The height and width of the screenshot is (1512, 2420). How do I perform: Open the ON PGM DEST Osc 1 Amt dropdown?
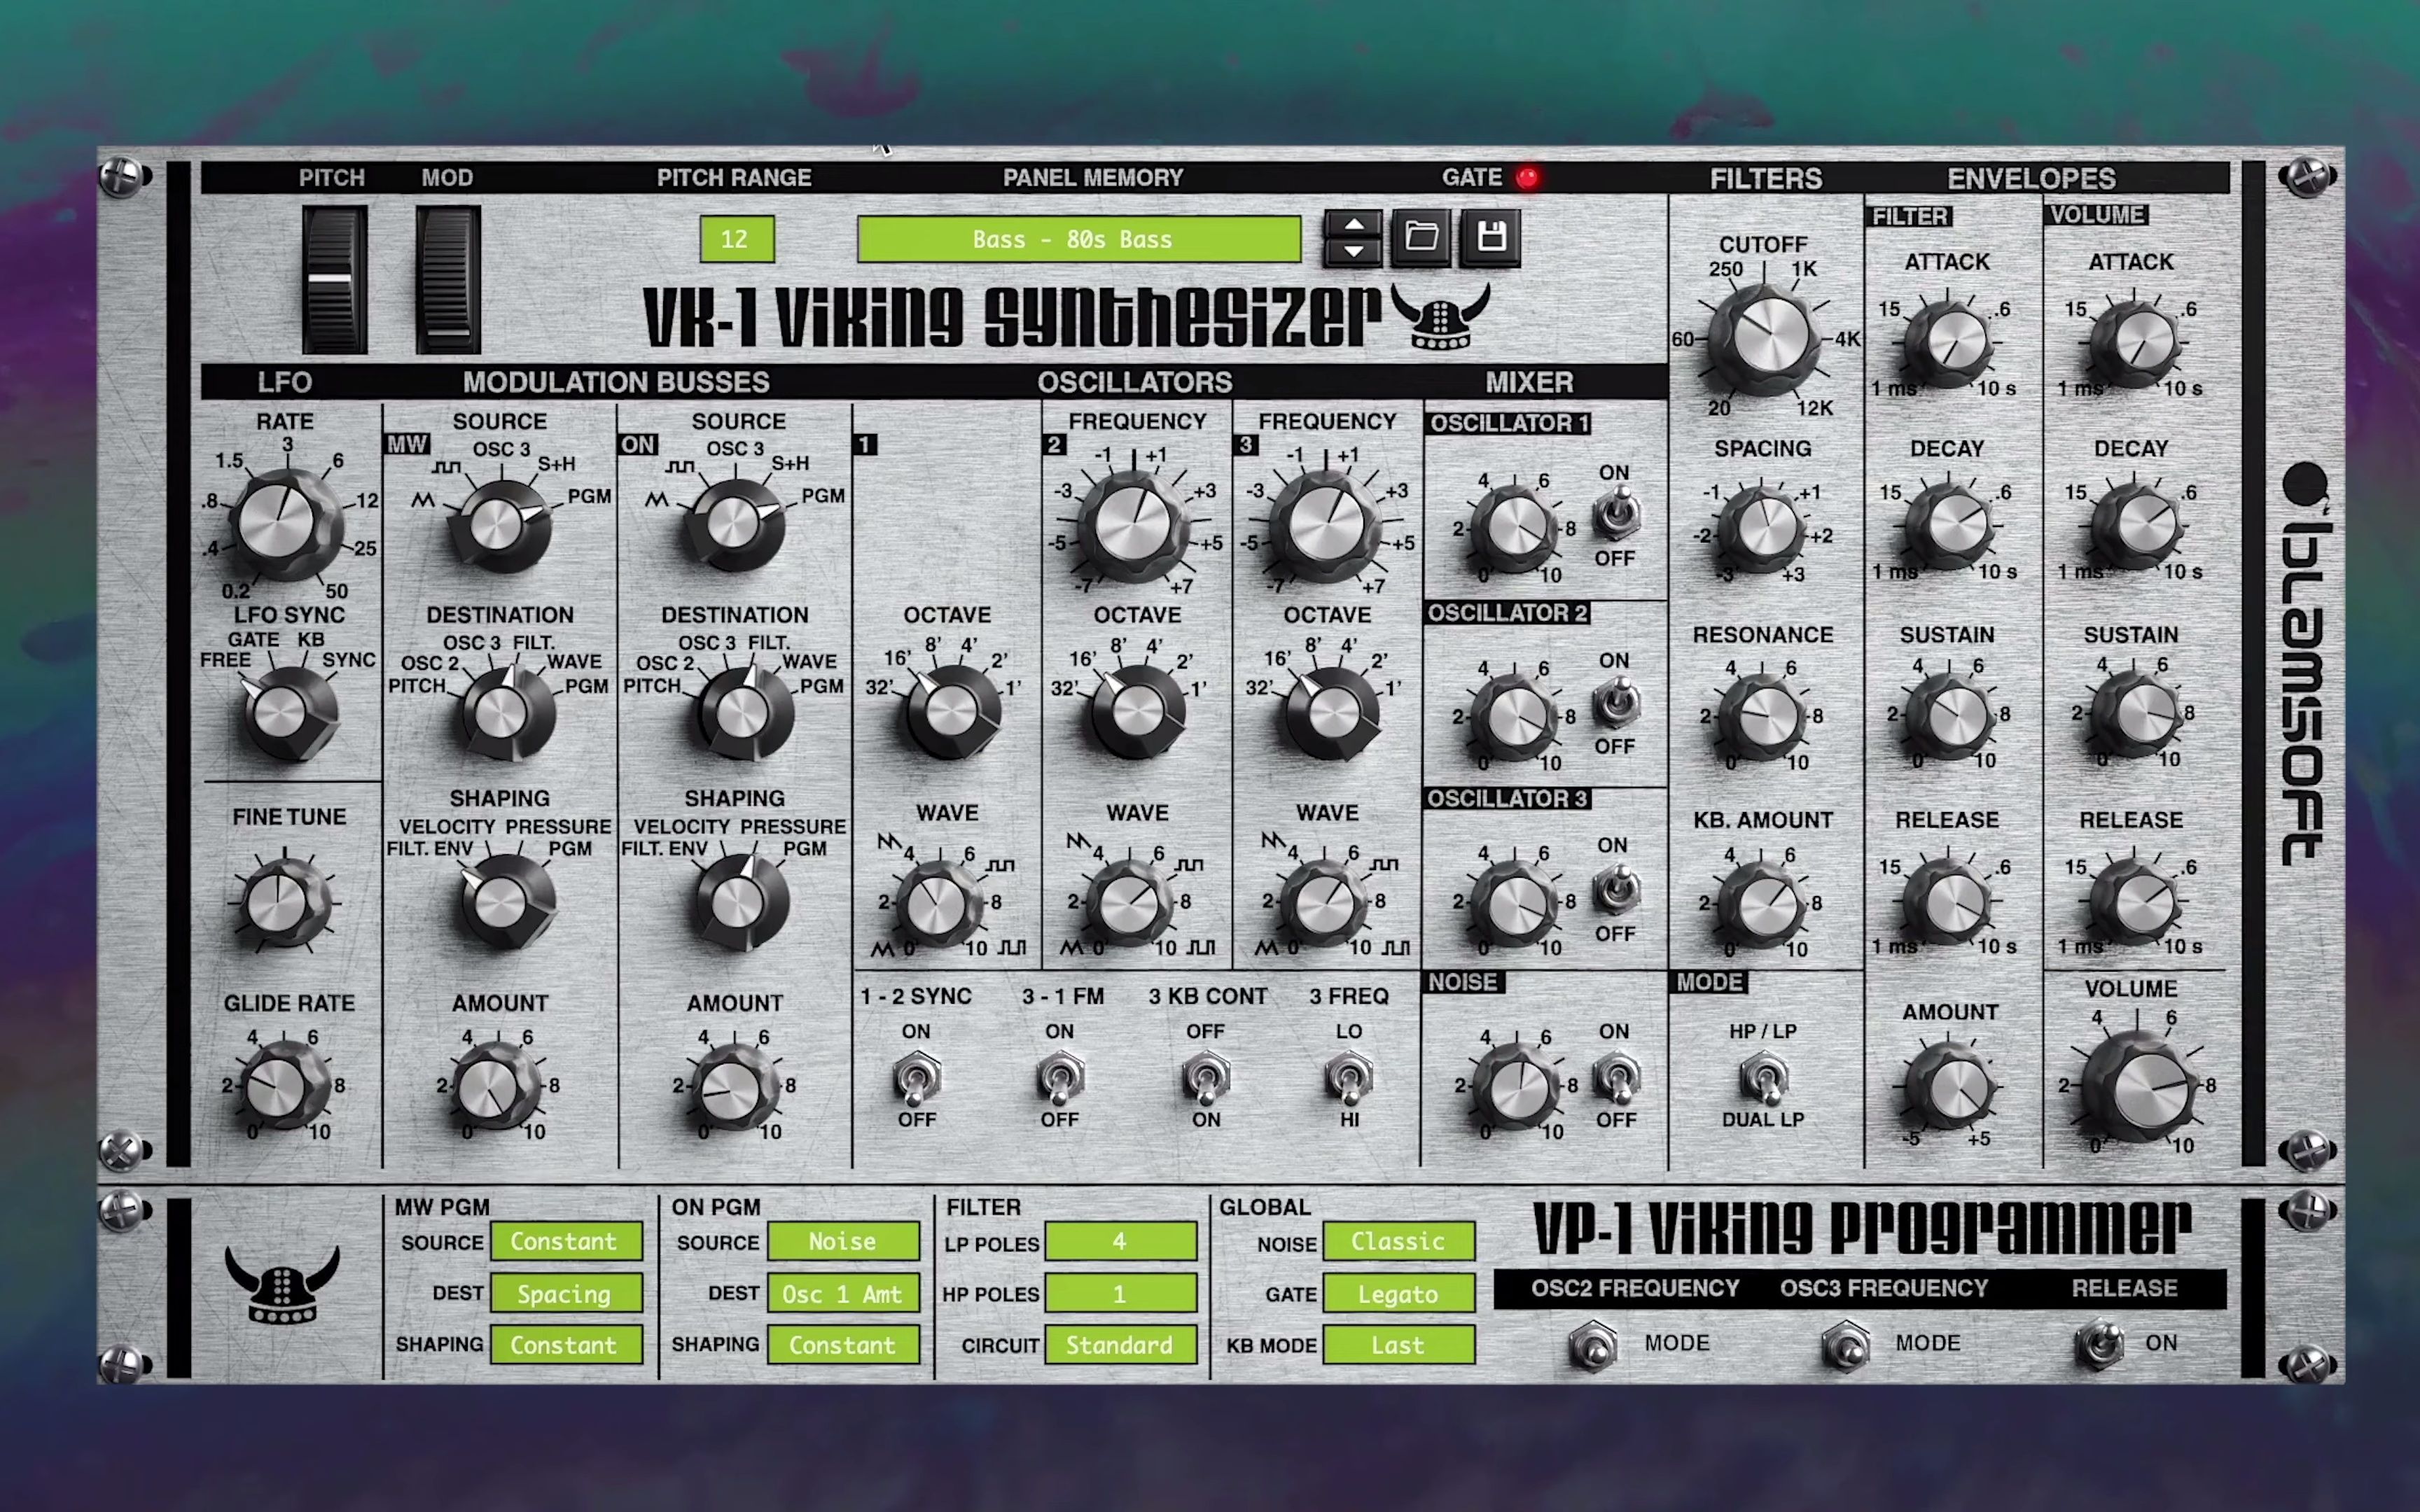[x=843, y=1293]
